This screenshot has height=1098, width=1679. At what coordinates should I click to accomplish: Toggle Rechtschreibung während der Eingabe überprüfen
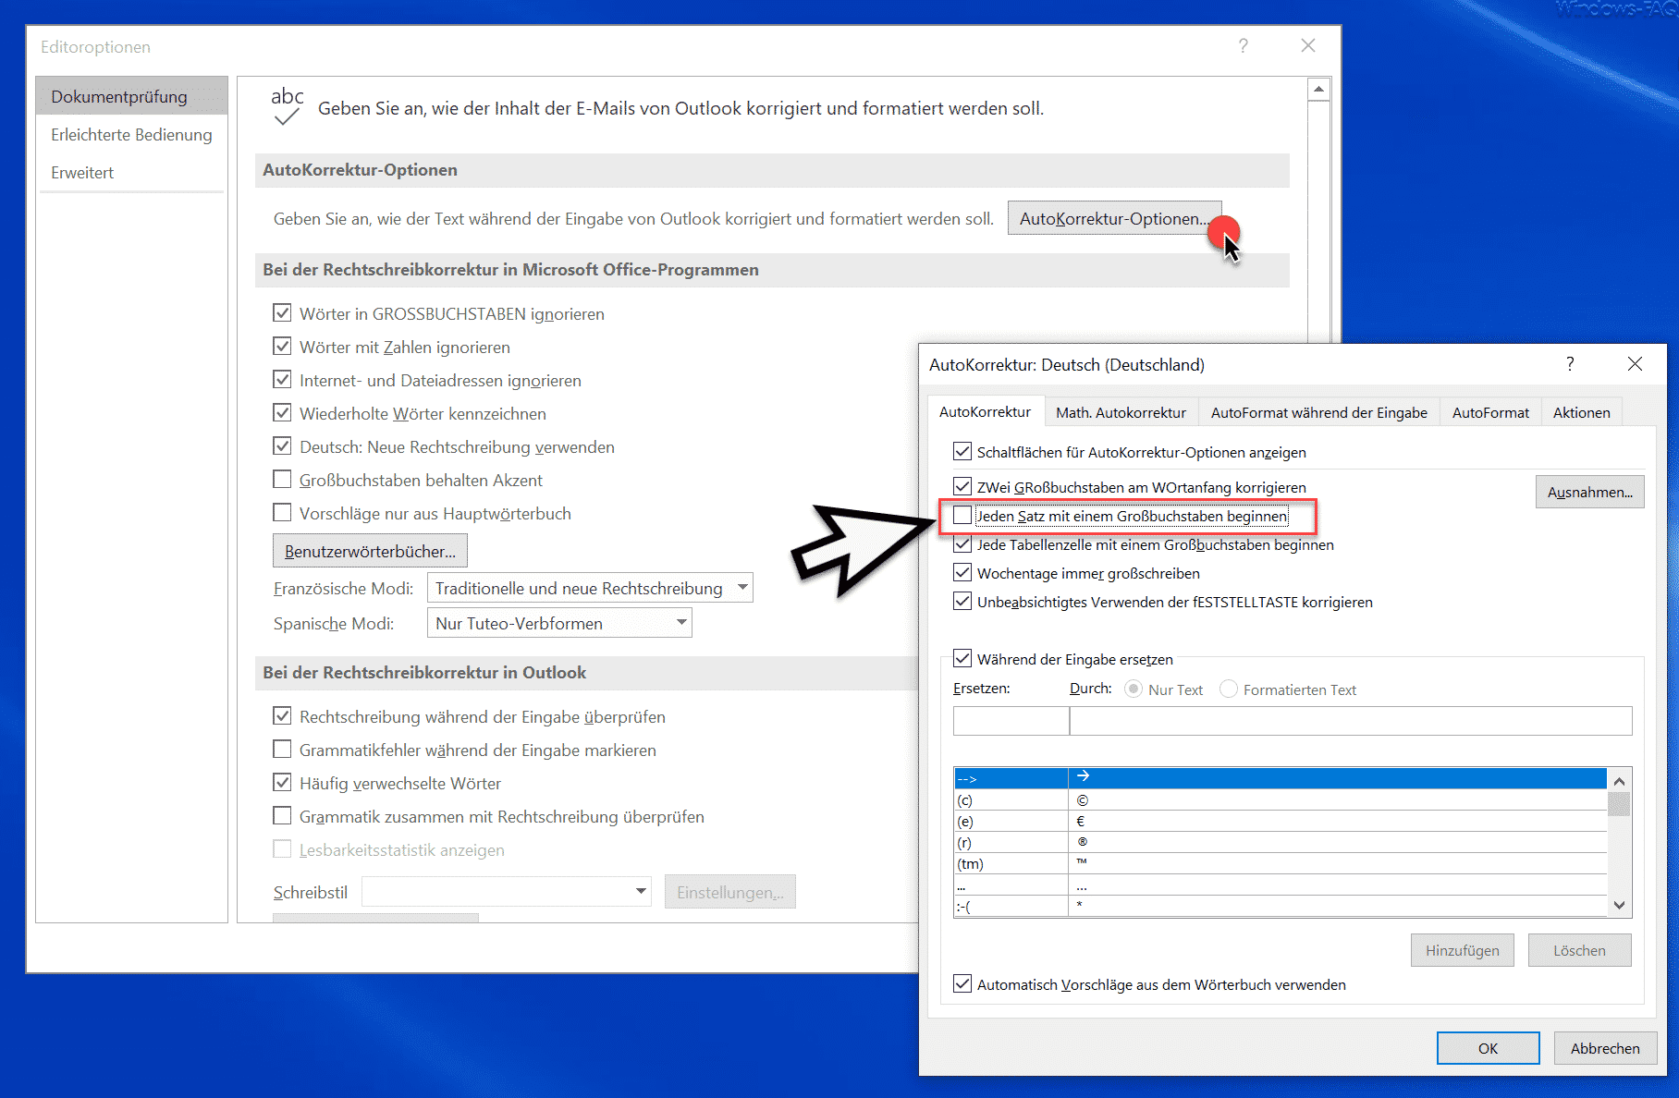tap(282, 716)
